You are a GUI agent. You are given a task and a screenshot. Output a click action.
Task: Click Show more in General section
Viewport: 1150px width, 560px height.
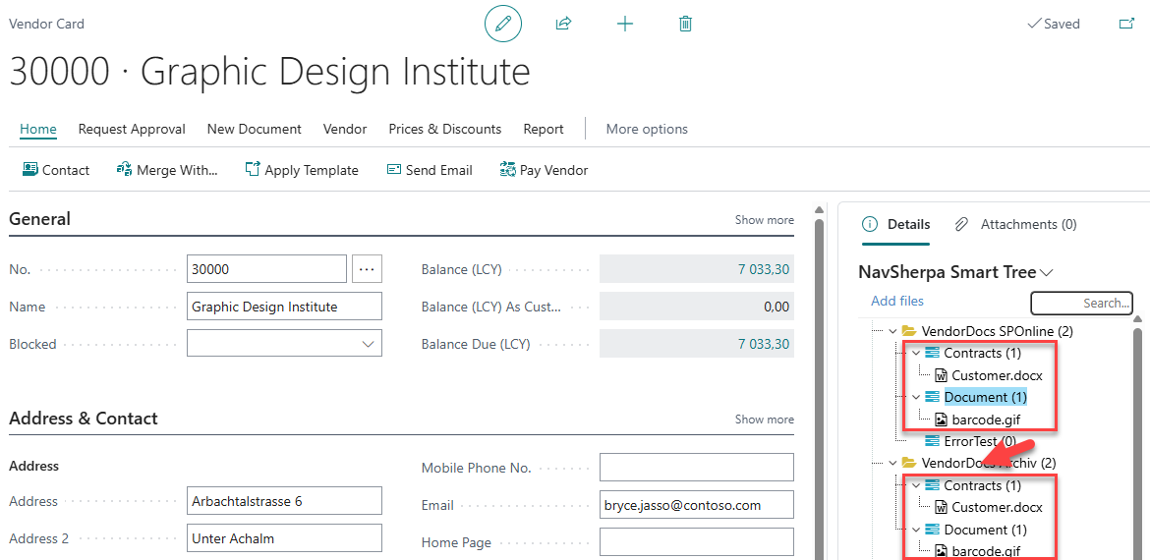[x=764, y=220]
